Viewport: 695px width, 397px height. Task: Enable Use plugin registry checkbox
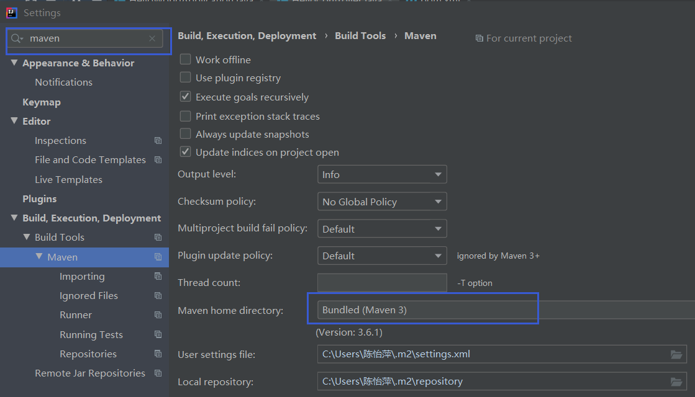pos(185,78)
